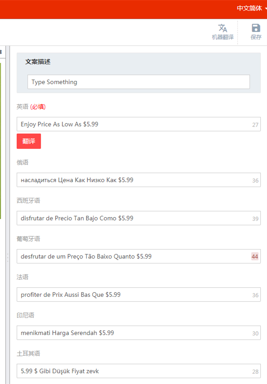Select the 葡萄牙语 Portuguese translation input
The image size is (267, 384).
pyautogui.click(x=138, y=256)
